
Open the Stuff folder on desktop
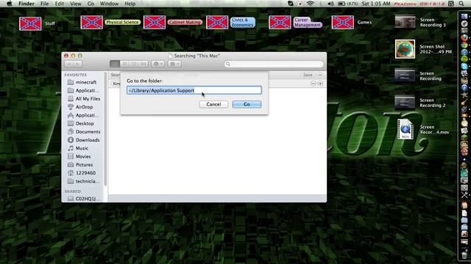coord(30,23)
